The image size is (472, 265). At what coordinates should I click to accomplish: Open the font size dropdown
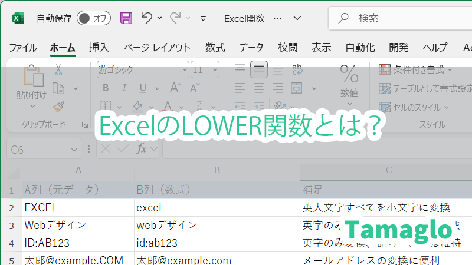pyautogui.click(x=214, y=69)
